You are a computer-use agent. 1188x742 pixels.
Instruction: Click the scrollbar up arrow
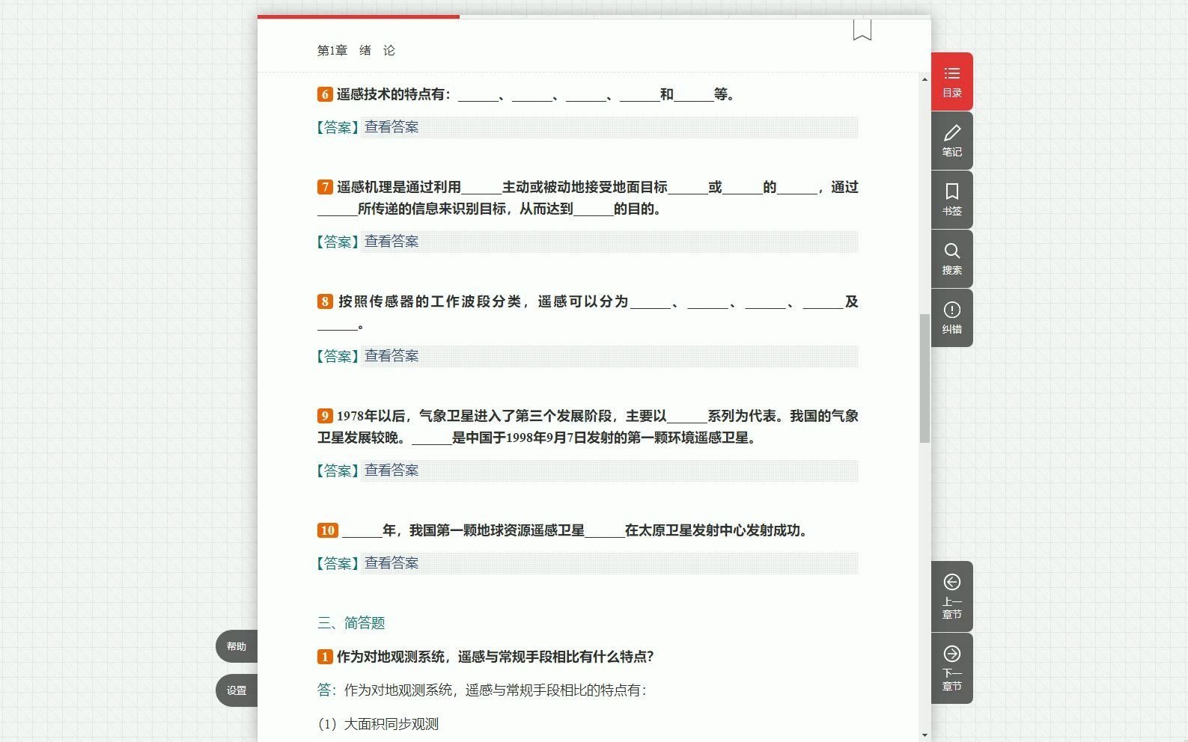coord(924,79)
